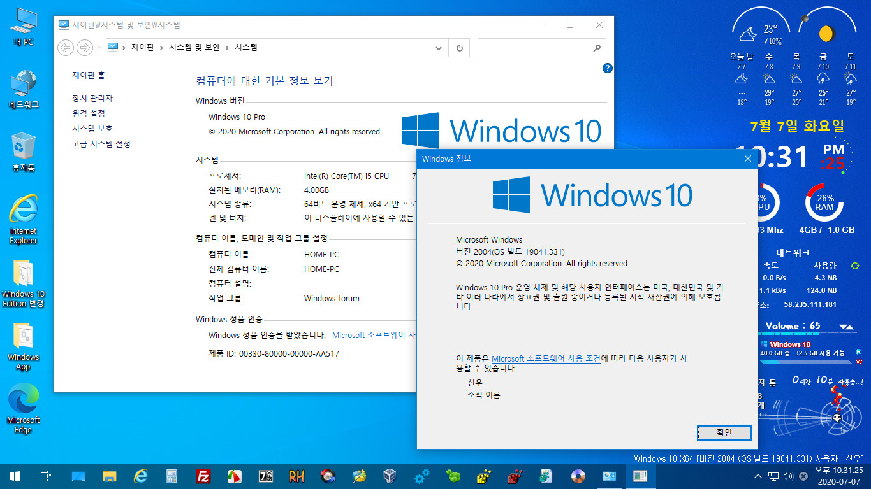The image size is (871, 489).
Task: Switch to the Windows 정보 (winver) taskbar item
Action: (640, 476)
